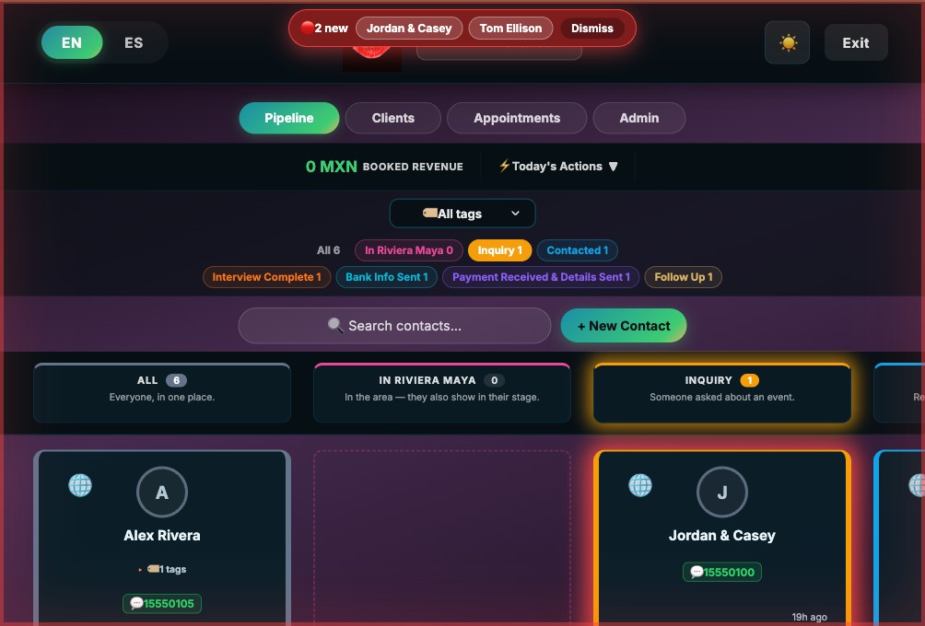Click the 6 count badge beside ALL

[x=176, y=380]
